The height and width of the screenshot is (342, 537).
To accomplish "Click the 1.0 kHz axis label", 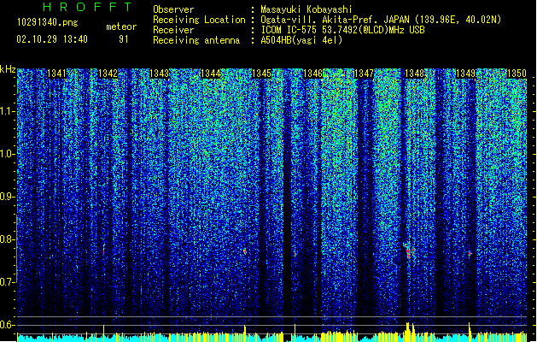I will pos(7,154).
